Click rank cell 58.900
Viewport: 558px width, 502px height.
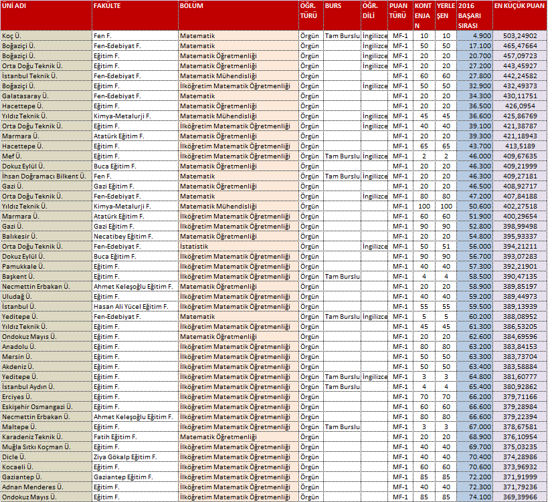tap(475, 287)
